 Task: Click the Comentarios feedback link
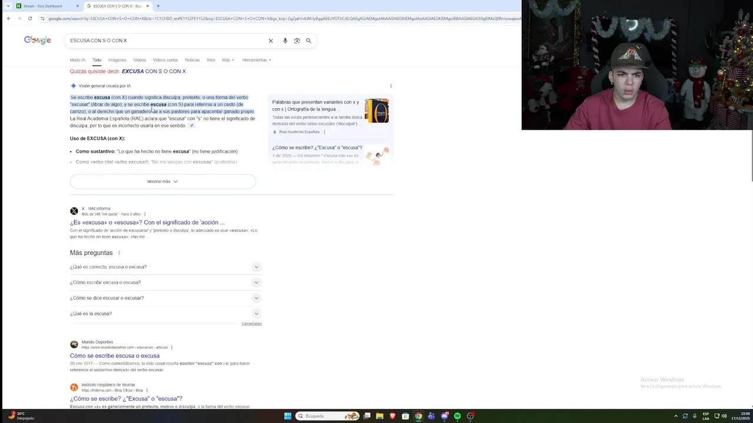tap(251, 324)
